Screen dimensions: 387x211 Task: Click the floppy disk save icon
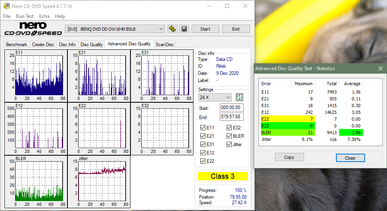(184, 29)
